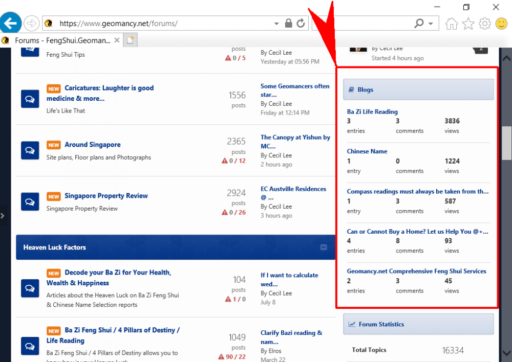
Task: Click the address bar security lock icon
Action: click(x=288, y=23)
